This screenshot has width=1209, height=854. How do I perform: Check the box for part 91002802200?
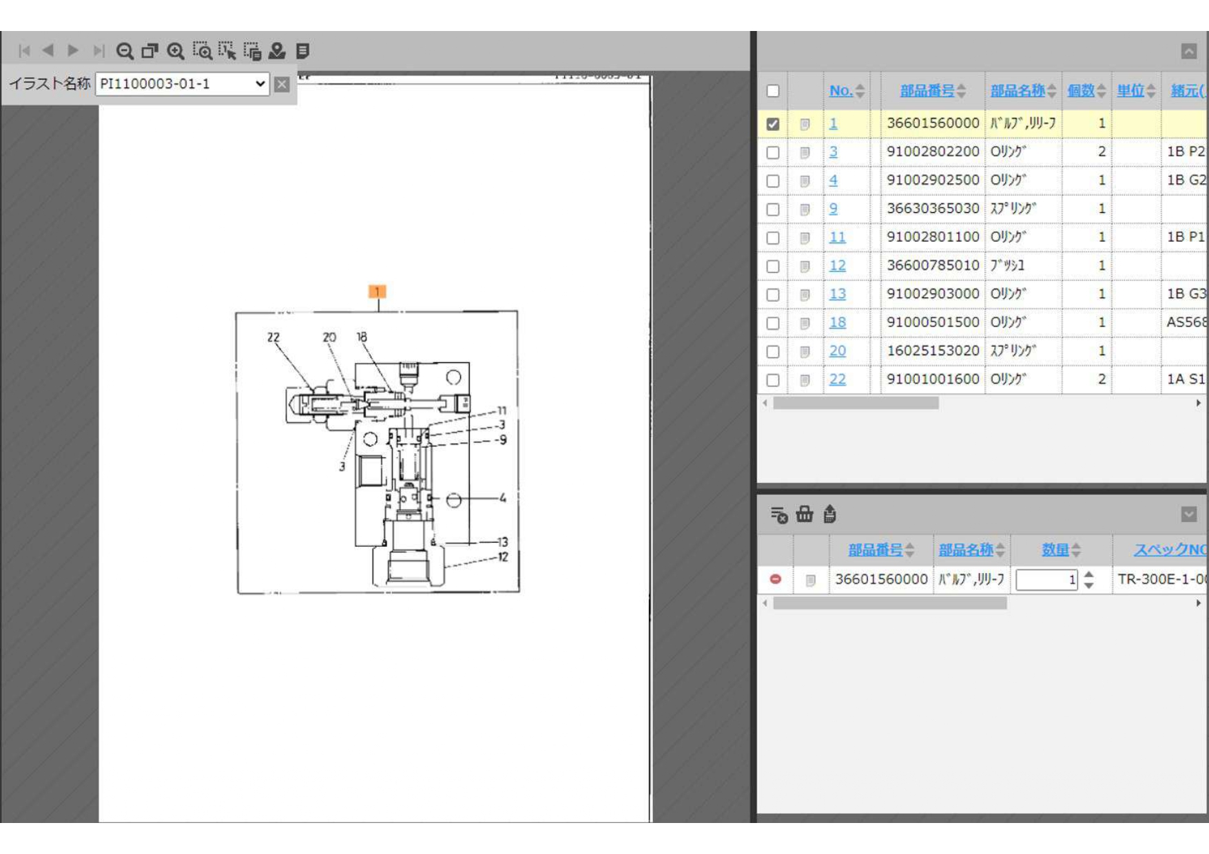pos(773,152)
